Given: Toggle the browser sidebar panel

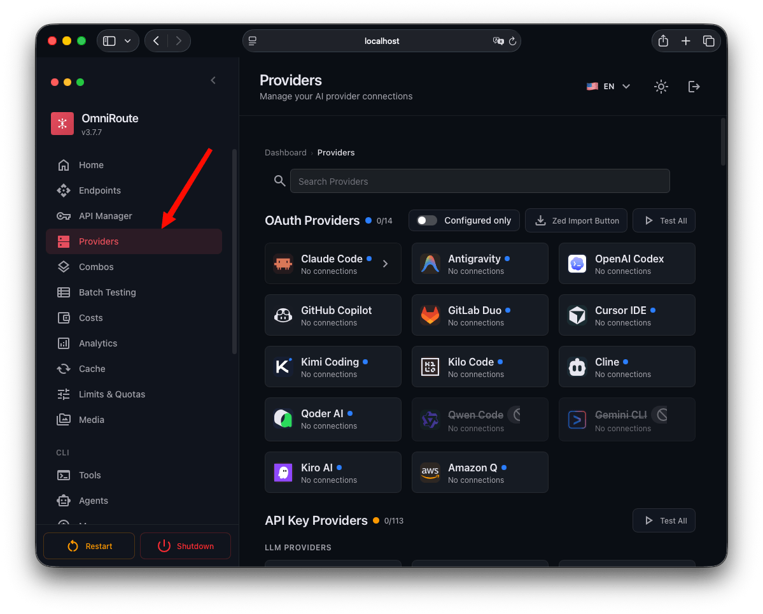Looking at the screenshot, I should click(109, 41).
